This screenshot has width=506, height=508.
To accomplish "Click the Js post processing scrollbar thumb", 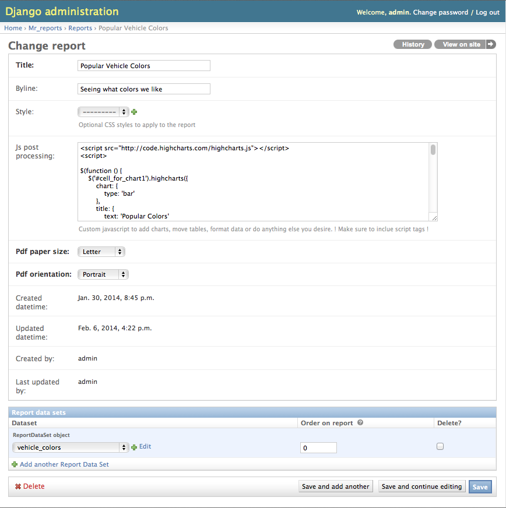I will click(x=433, y=150).
